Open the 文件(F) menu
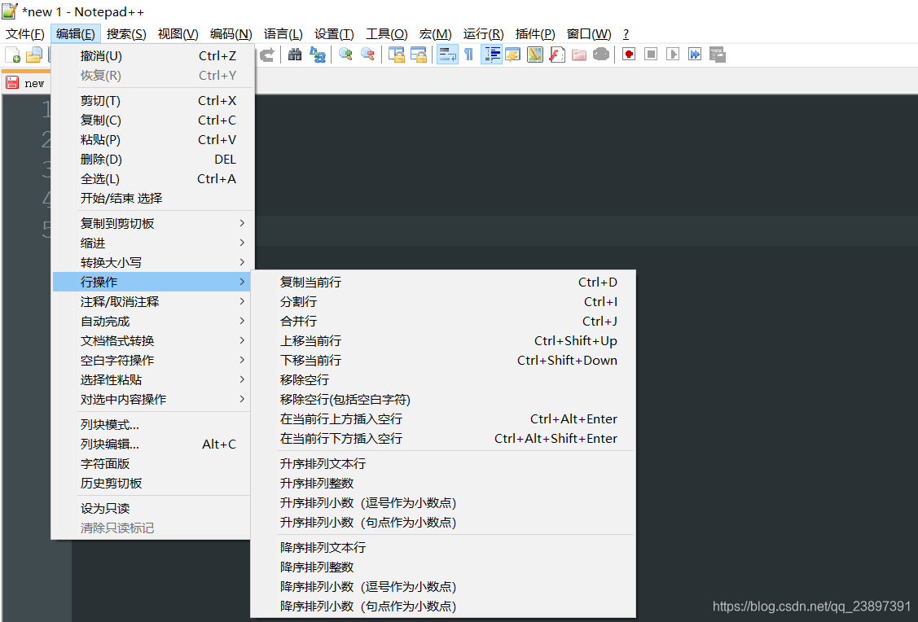This screenshot has height=622, width=918. [x=24, y=34]
